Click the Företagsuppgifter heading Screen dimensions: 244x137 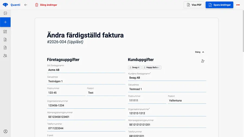(63, 60)
